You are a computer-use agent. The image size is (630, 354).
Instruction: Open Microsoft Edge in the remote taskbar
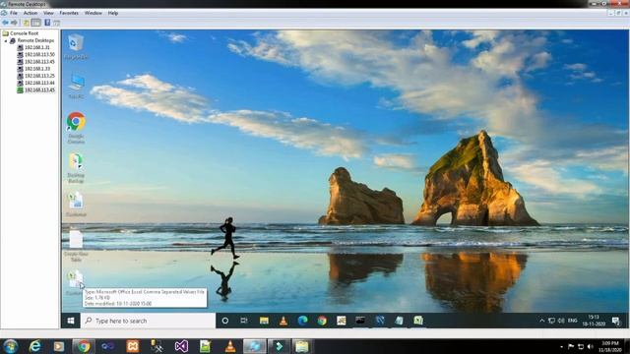point(302,321)
